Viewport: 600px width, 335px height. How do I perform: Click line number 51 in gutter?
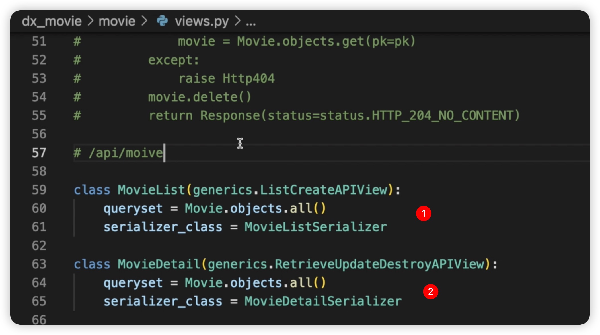(39, 42)
